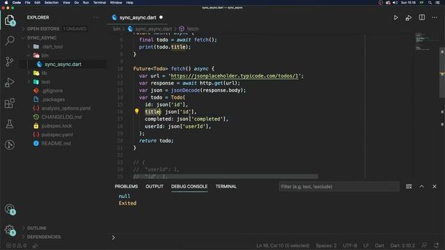
Task: Switch to the PROBLEMS tab
Action: [x=127, y=187]
